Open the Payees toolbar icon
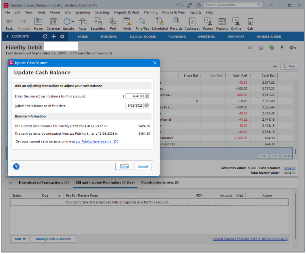The image size is (306, 254). pyautogui.click(x=208, y=21)
